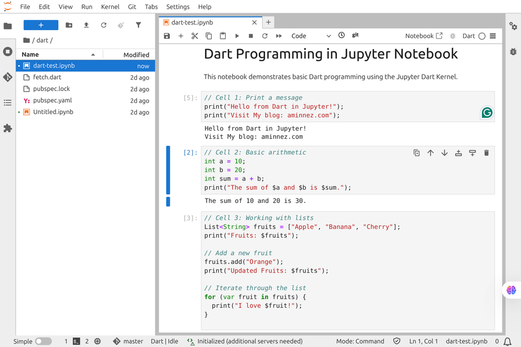The image size is (521, 347).
Task: Restart the kernel via circular arrow icon
Action: point(265,35)
